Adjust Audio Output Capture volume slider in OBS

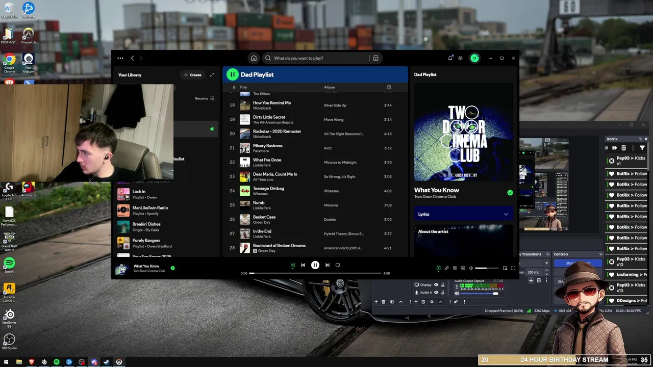(480, 293)
